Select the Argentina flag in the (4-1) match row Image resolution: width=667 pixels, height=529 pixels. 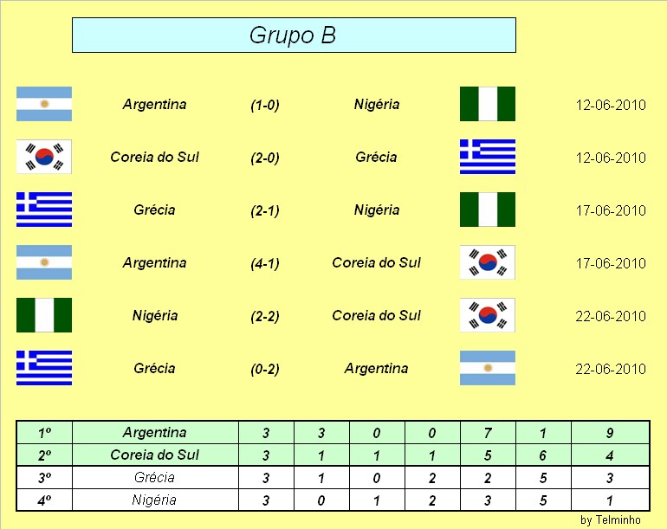click(x=44, y=262)
